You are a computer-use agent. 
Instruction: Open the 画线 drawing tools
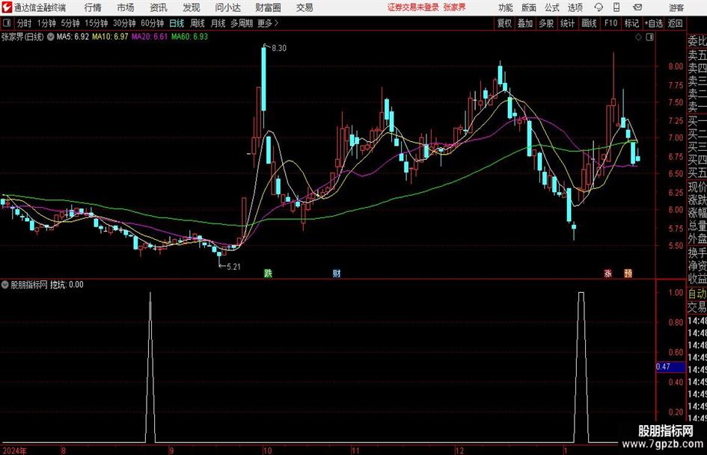[589, 23]
